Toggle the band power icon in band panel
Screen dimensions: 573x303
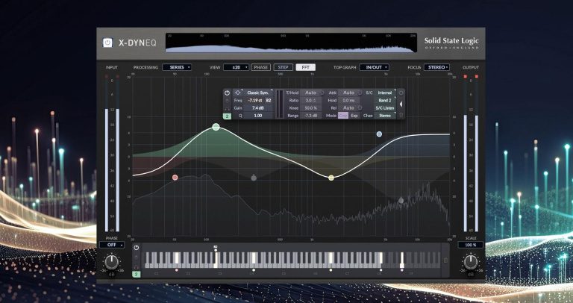tap(227, 93)
